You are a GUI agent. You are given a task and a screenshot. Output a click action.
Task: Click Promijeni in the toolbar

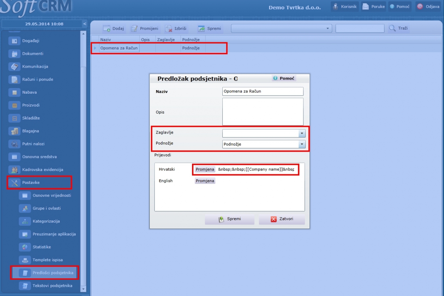tap(144, 28)
